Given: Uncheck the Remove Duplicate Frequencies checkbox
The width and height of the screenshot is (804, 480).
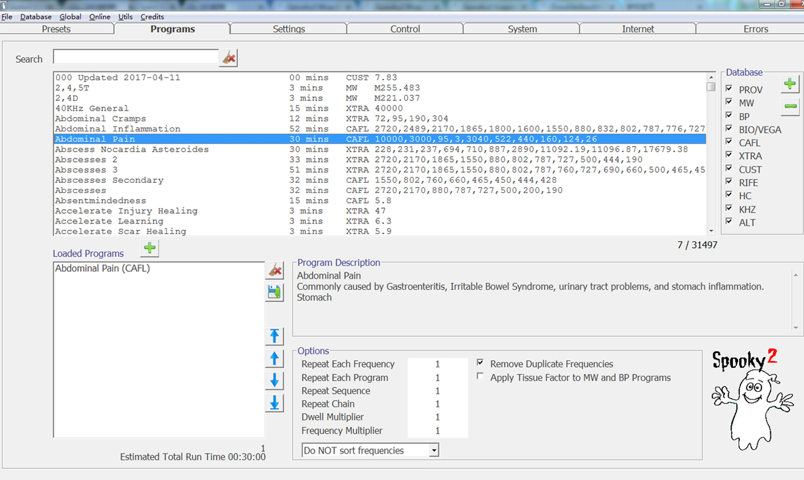Looking at the screenshot, I should pos(480,363).
